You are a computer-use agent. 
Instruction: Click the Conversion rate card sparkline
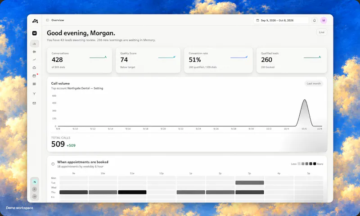(x=239, y=57)
